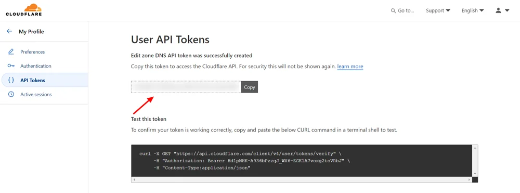Copy the API token

pos(250,87)
